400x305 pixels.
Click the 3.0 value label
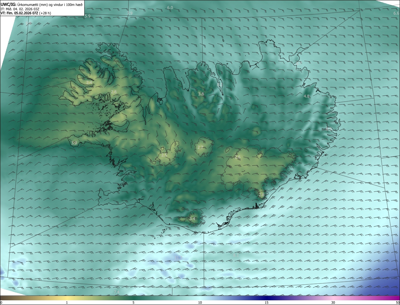(74, 143)
